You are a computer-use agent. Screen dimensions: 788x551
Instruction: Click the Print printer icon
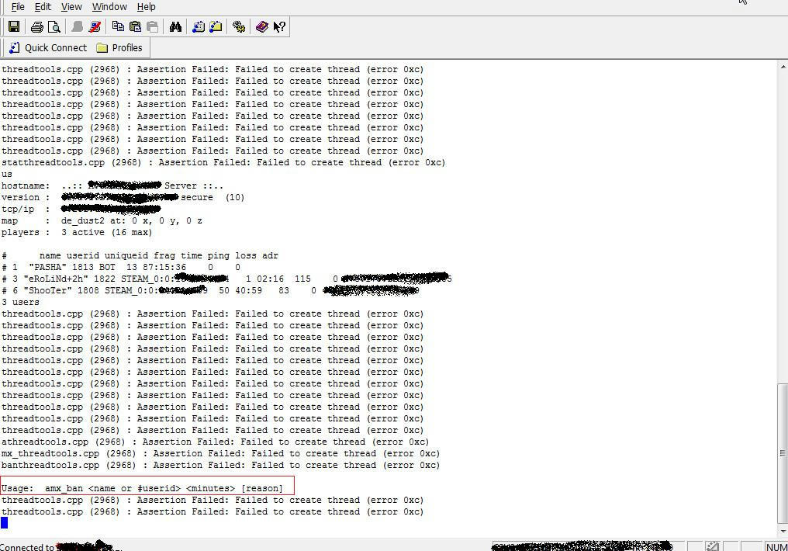pos(36,26)
